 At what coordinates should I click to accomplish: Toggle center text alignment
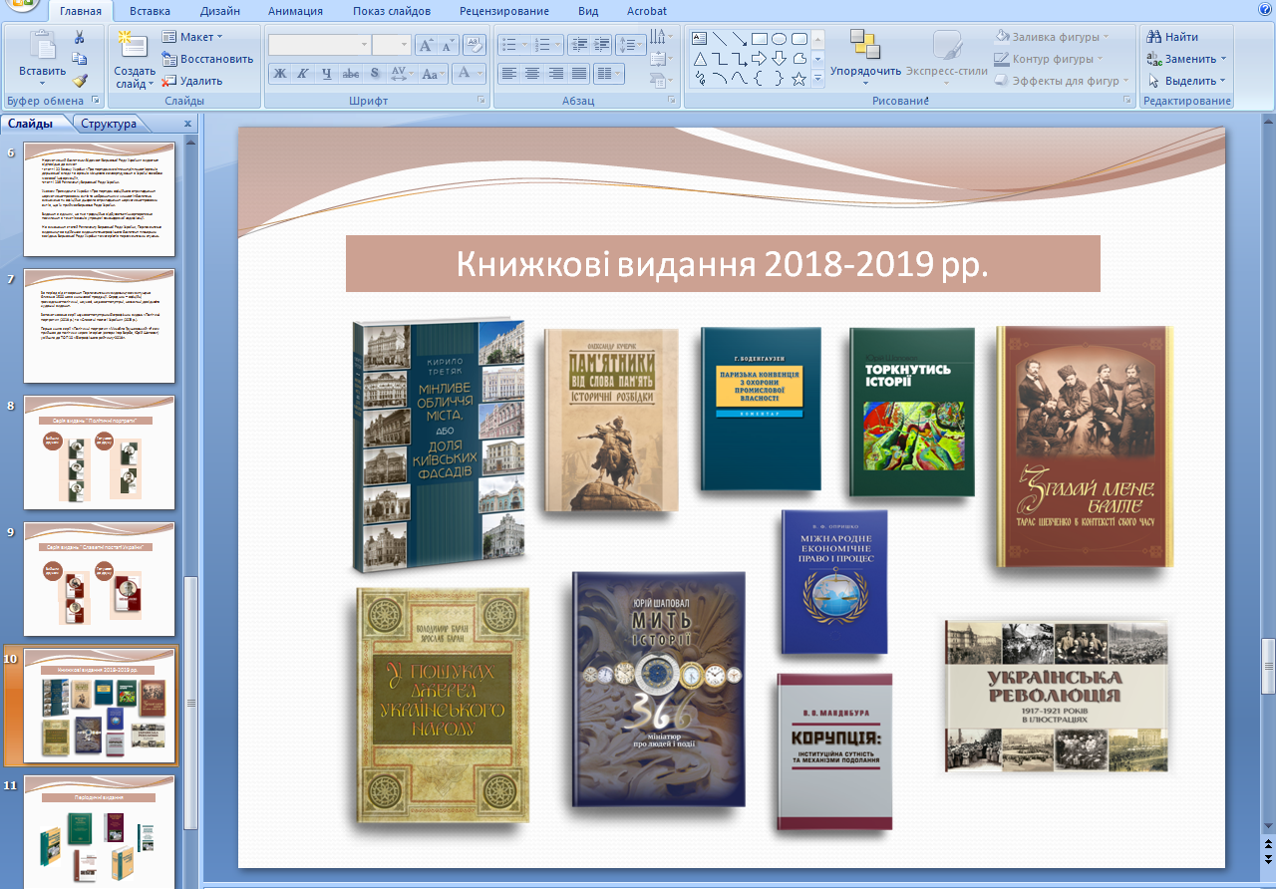(532, 74)
